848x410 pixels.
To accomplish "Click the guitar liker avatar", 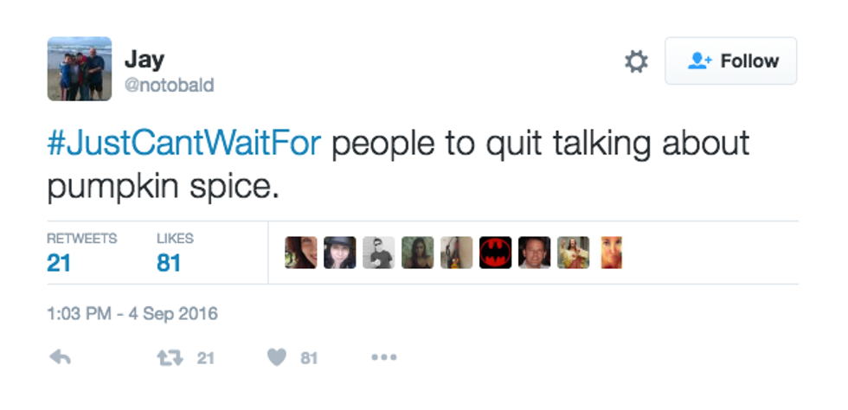I will [456, 253].
